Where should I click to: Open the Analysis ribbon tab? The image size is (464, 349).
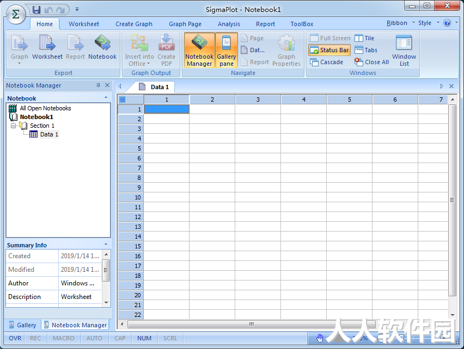229,24
